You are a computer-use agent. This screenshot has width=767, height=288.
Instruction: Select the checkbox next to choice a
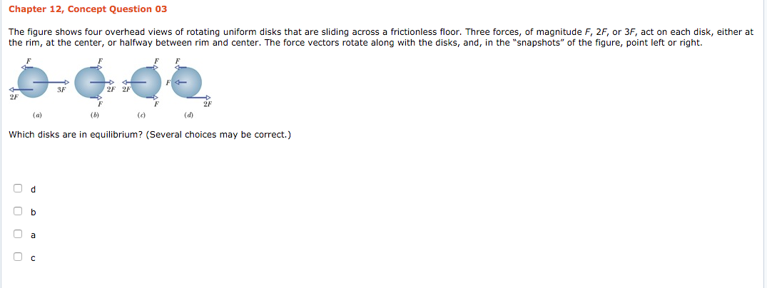18,234
